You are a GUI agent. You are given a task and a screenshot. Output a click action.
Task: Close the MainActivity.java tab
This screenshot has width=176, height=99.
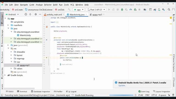point(86,15)
